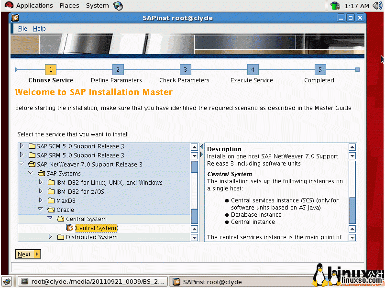This screenshot has width=385, height=288.
Task: Click the description panel scroll-down arrow
Action: 353,237
